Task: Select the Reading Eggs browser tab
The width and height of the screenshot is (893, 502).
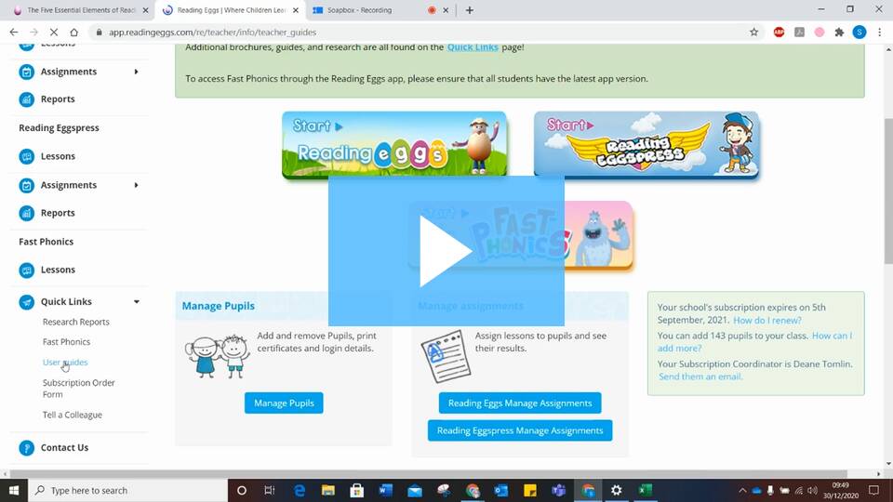Action: [x=231, y=10]
